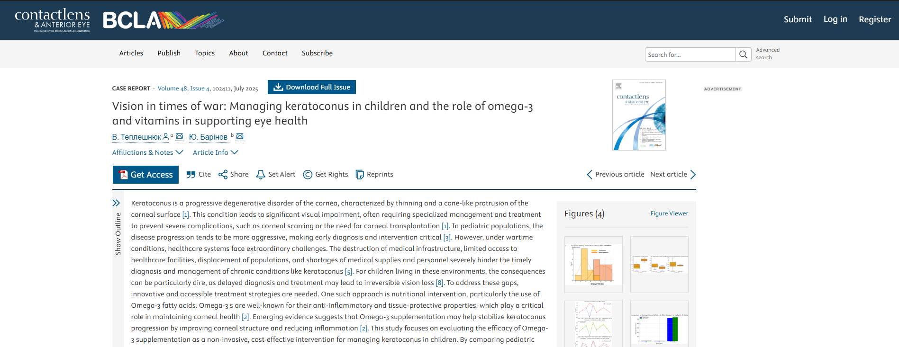Click the Reprints icon
Image resolution: width=899 pixels, height=347 pixels.
tap(360, 175)
